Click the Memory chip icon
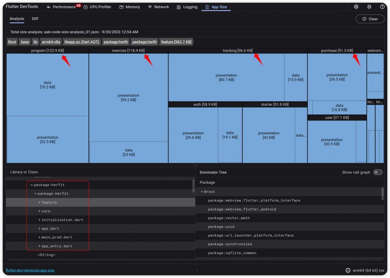The image size is (390, 278). (x=121, y=7)
